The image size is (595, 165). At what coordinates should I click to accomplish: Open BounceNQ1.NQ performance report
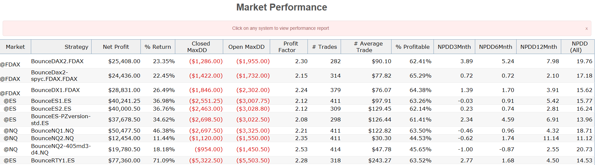(x=53, y=131)
